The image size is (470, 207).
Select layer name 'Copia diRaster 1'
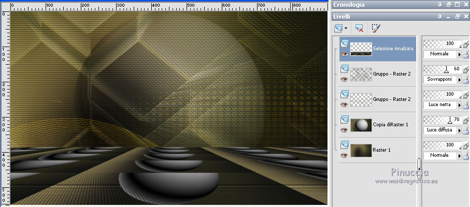coord(391,125)
